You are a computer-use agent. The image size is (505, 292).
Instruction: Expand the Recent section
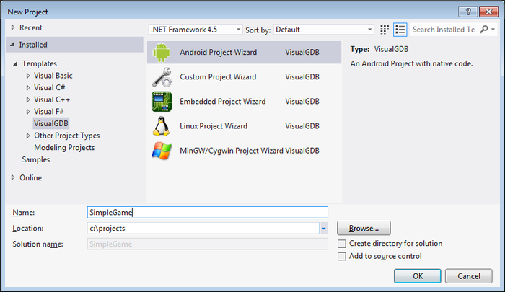pos(13,27)
